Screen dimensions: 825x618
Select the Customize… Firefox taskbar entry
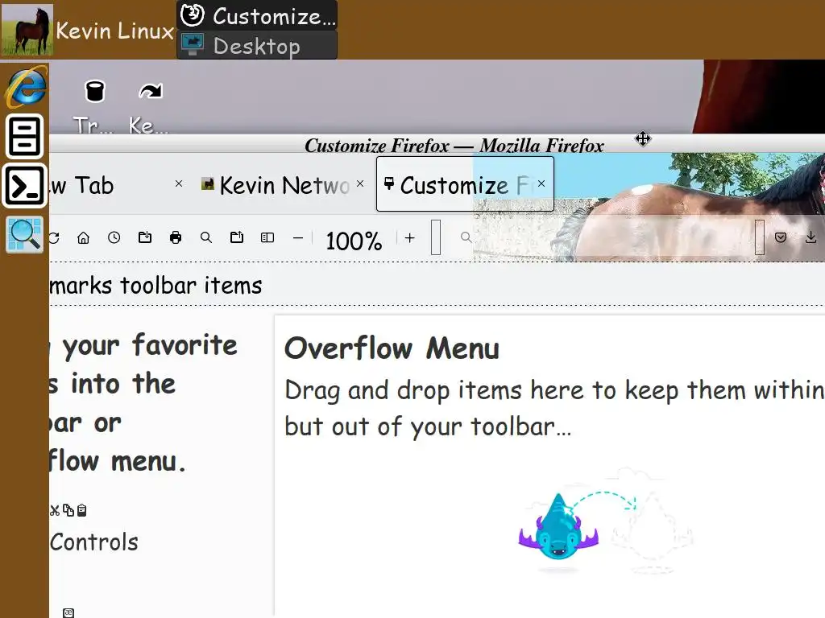257,16
